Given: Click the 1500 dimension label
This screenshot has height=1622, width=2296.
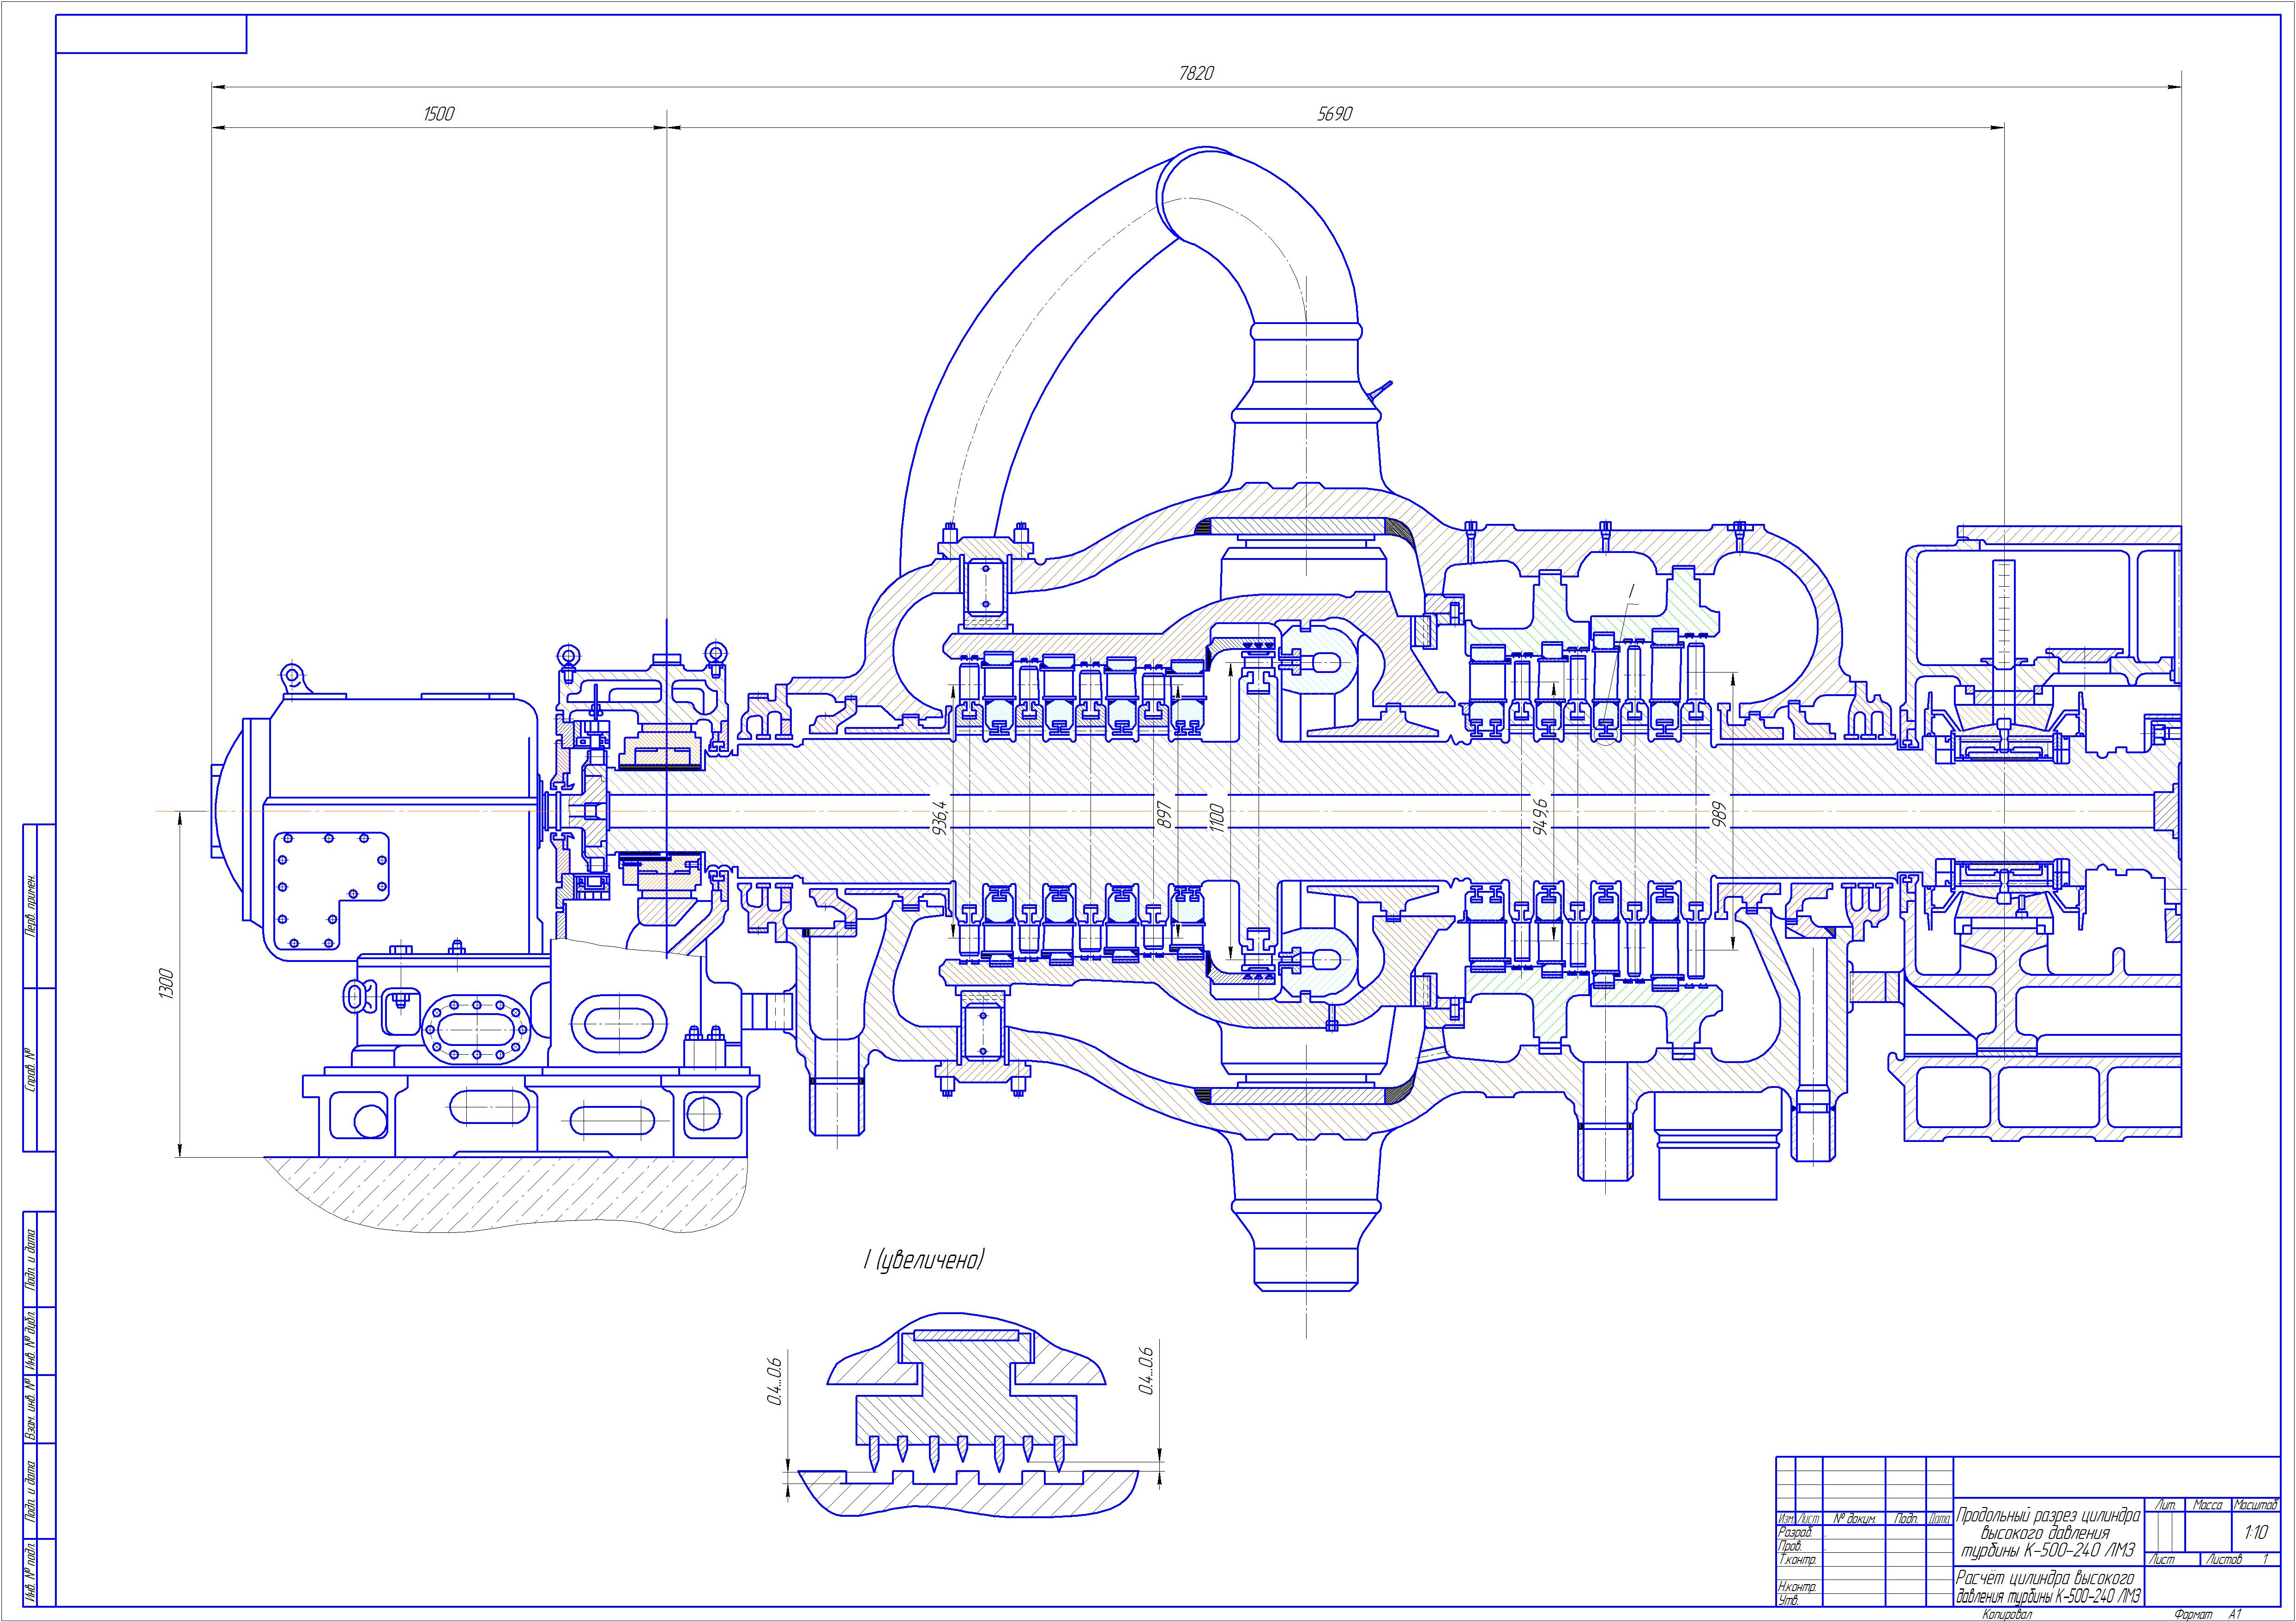Looking at the screenshot, I should coord(438,114).
